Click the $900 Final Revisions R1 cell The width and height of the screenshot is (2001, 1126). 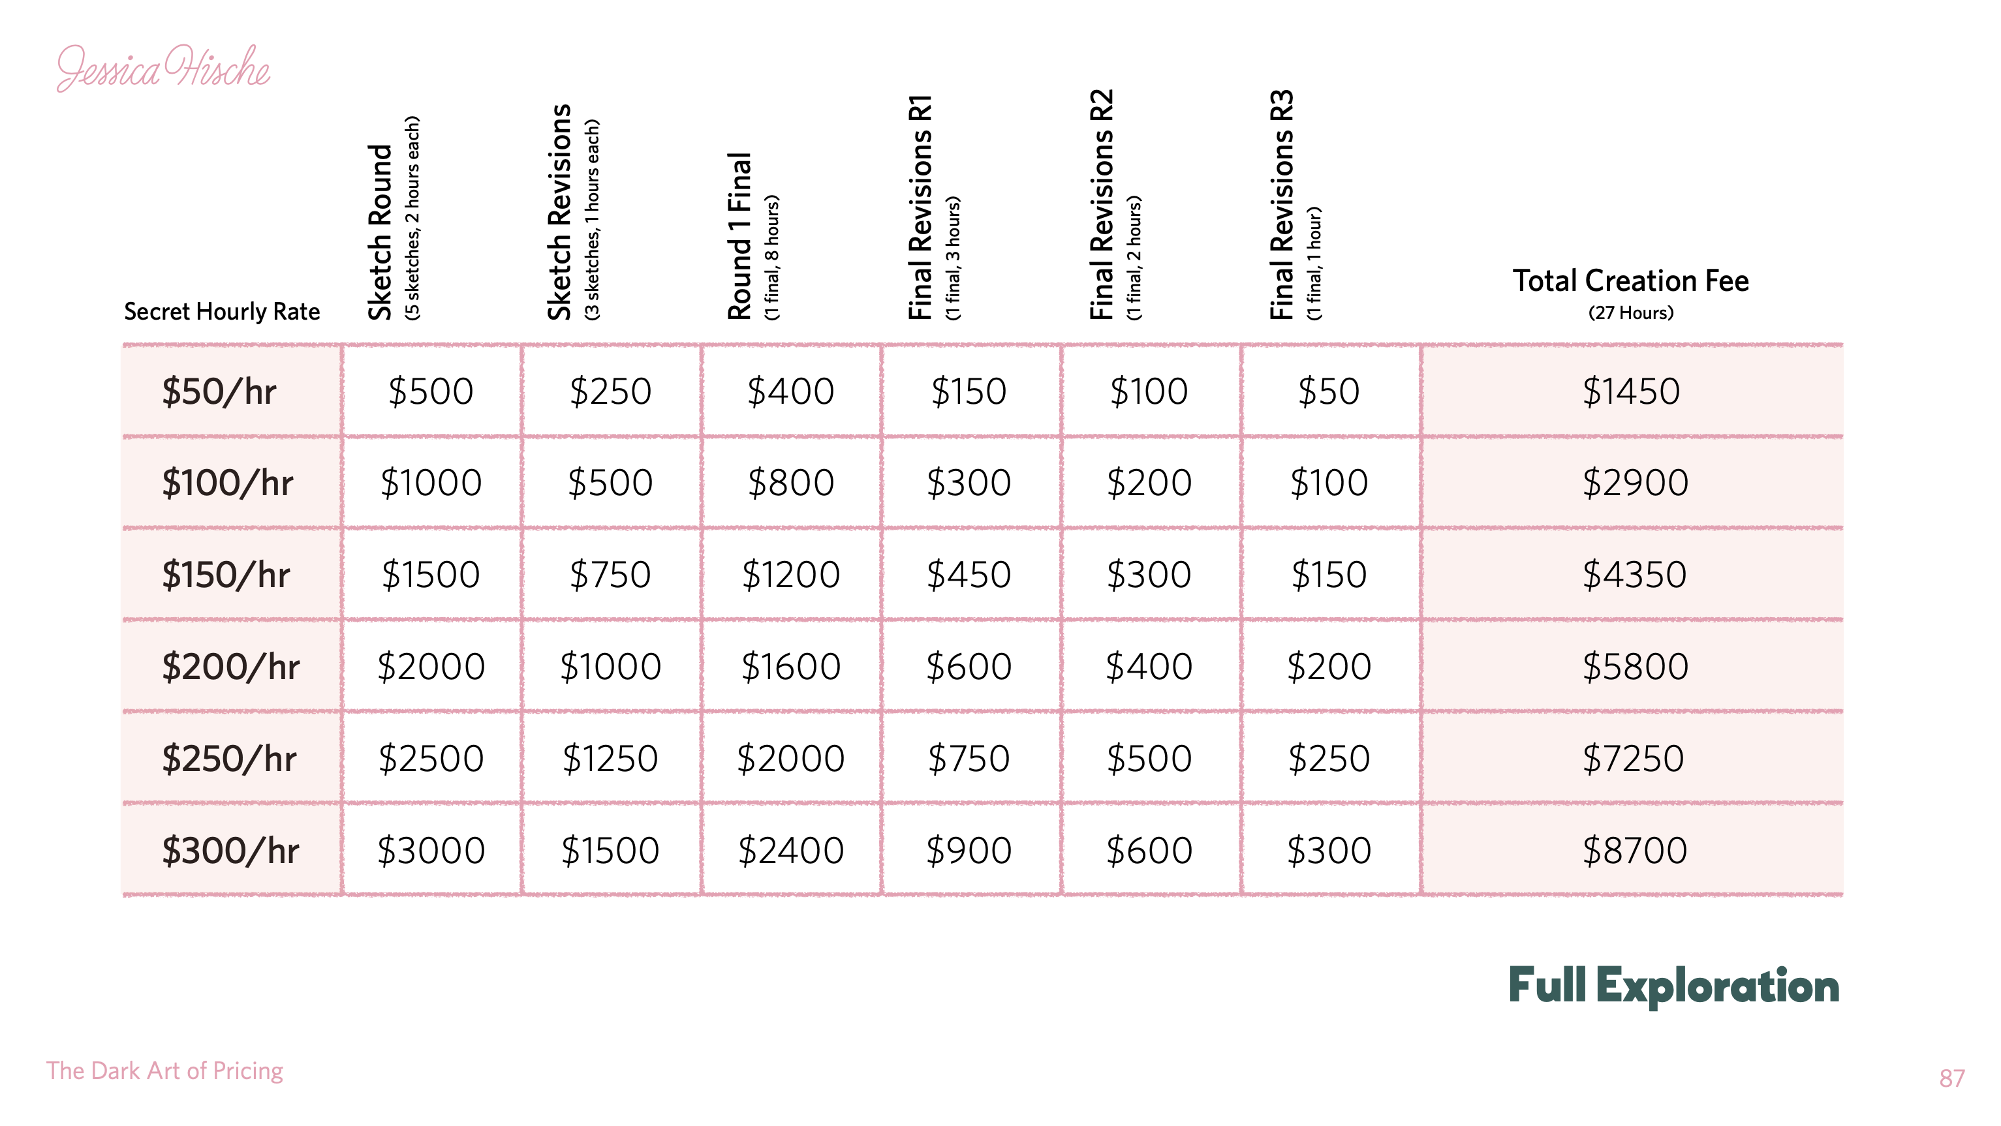tap(969, 850)
